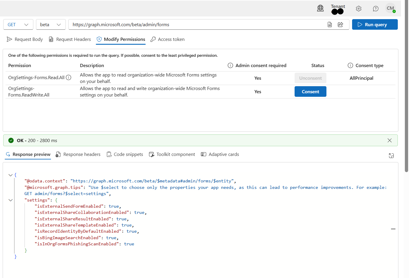
Task: Open the Help question mark icon
Action: click(376, 9)
